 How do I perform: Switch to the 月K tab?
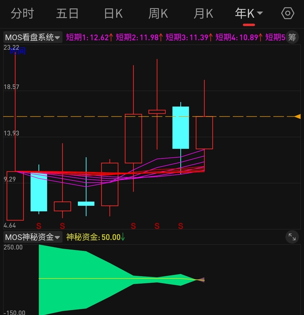coord(204,13)
